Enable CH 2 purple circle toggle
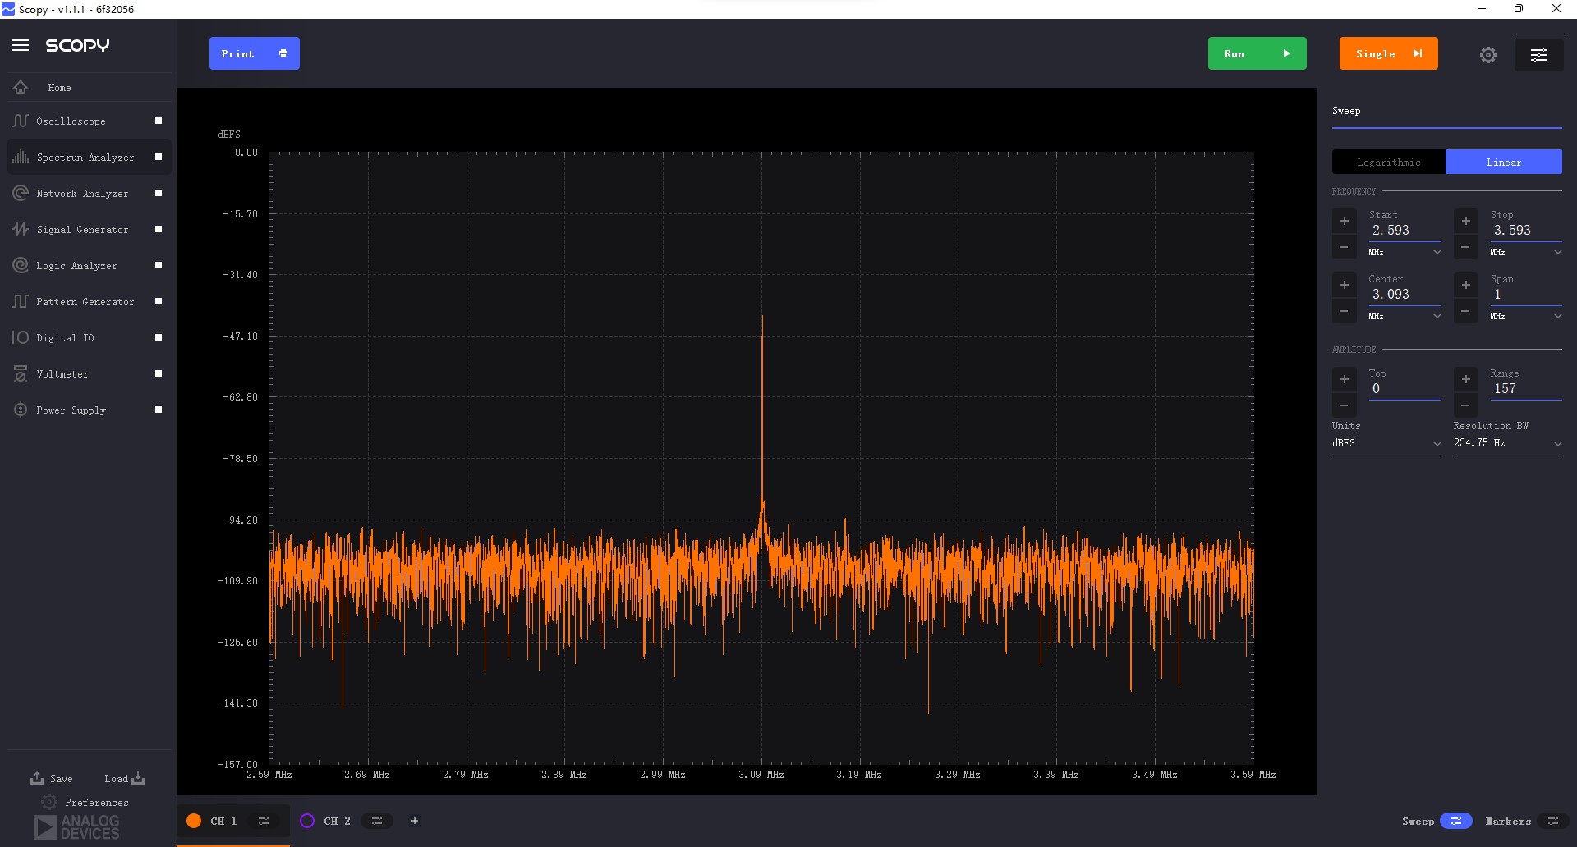Image resolution: width=1577 pixels, height=847 pixels. point(307,821)
